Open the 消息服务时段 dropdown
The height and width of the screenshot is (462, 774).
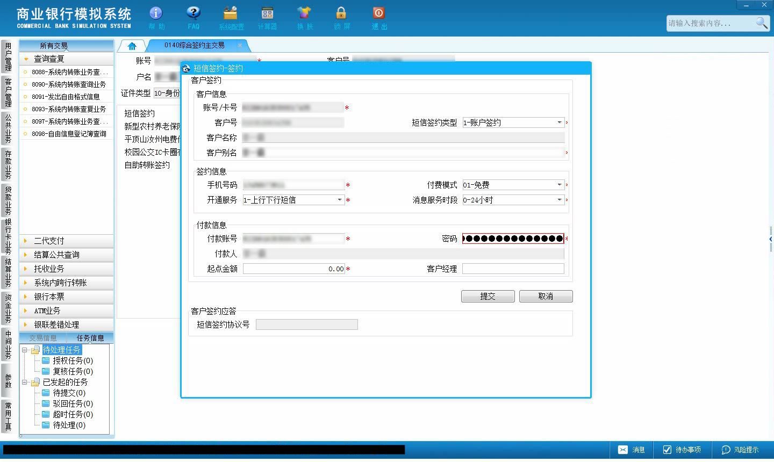[x=559, y=200]
